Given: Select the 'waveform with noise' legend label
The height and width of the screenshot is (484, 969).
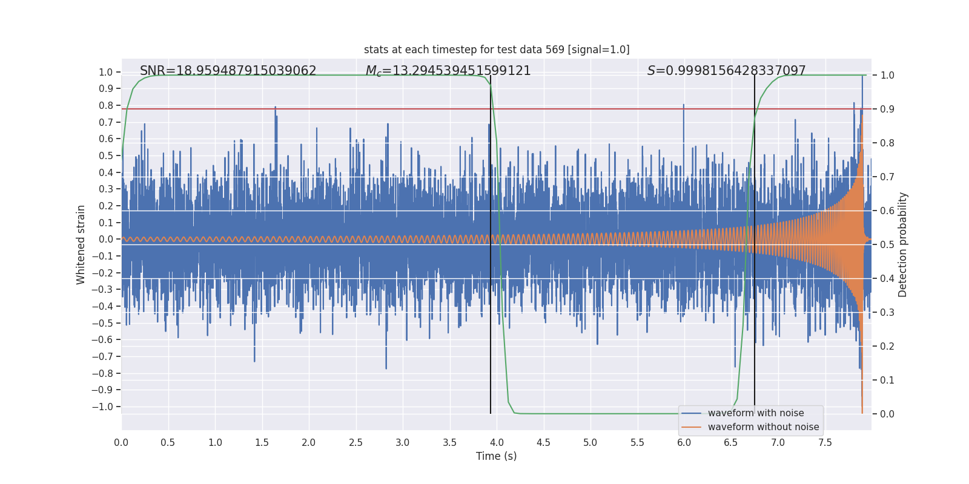Looking at the screenshot, I should [756, 413].
